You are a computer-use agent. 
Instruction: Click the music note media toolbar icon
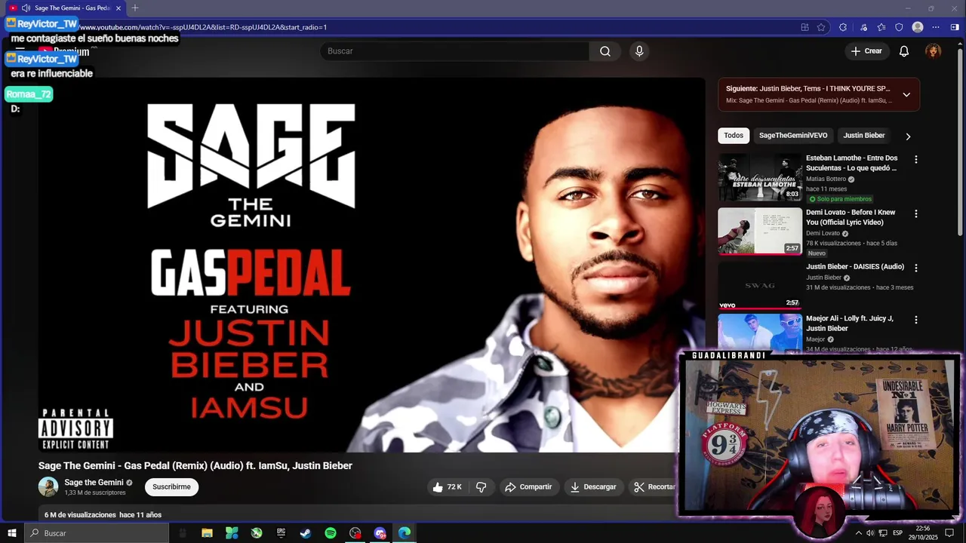tap(863, 27)
